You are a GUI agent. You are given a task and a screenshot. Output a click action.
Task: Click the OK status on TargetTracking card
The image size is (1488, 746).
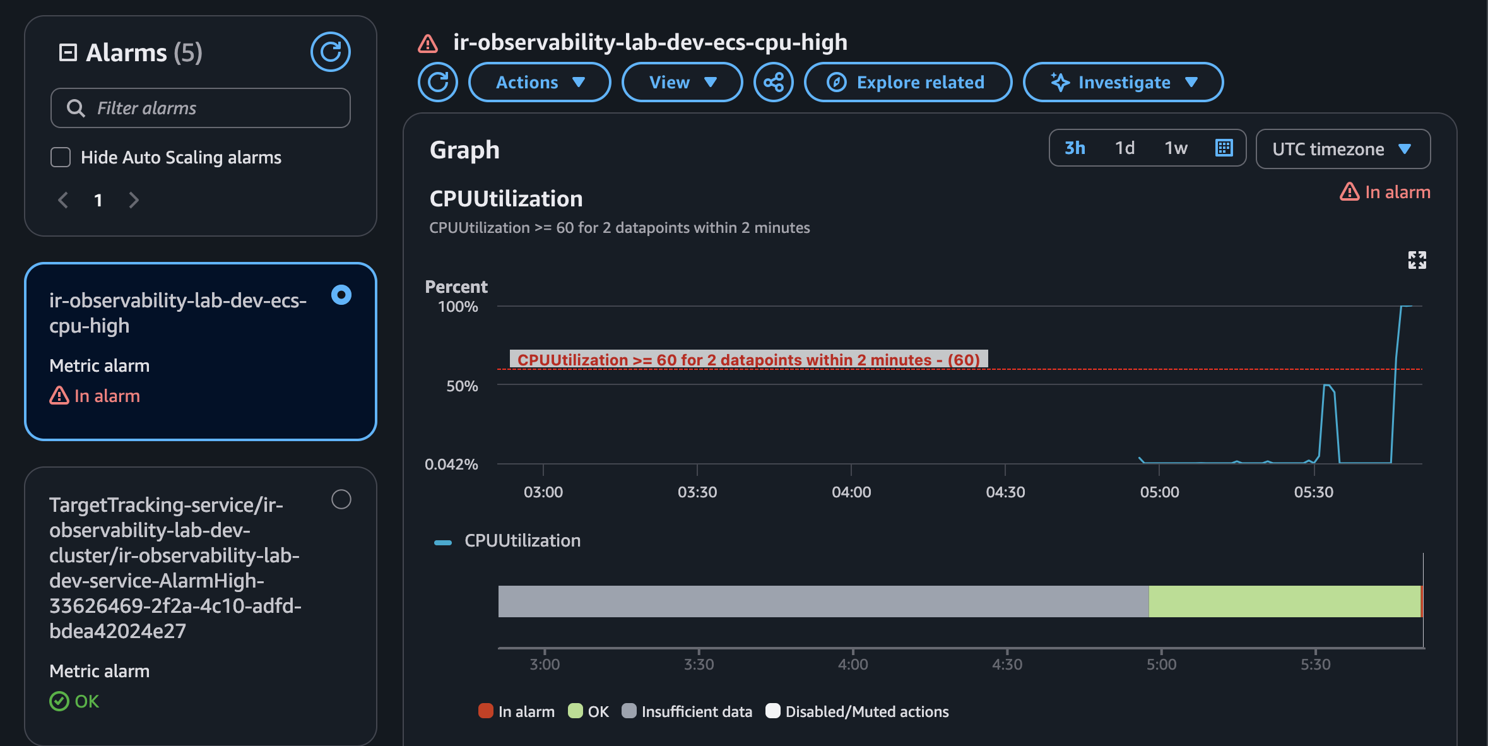74,701
